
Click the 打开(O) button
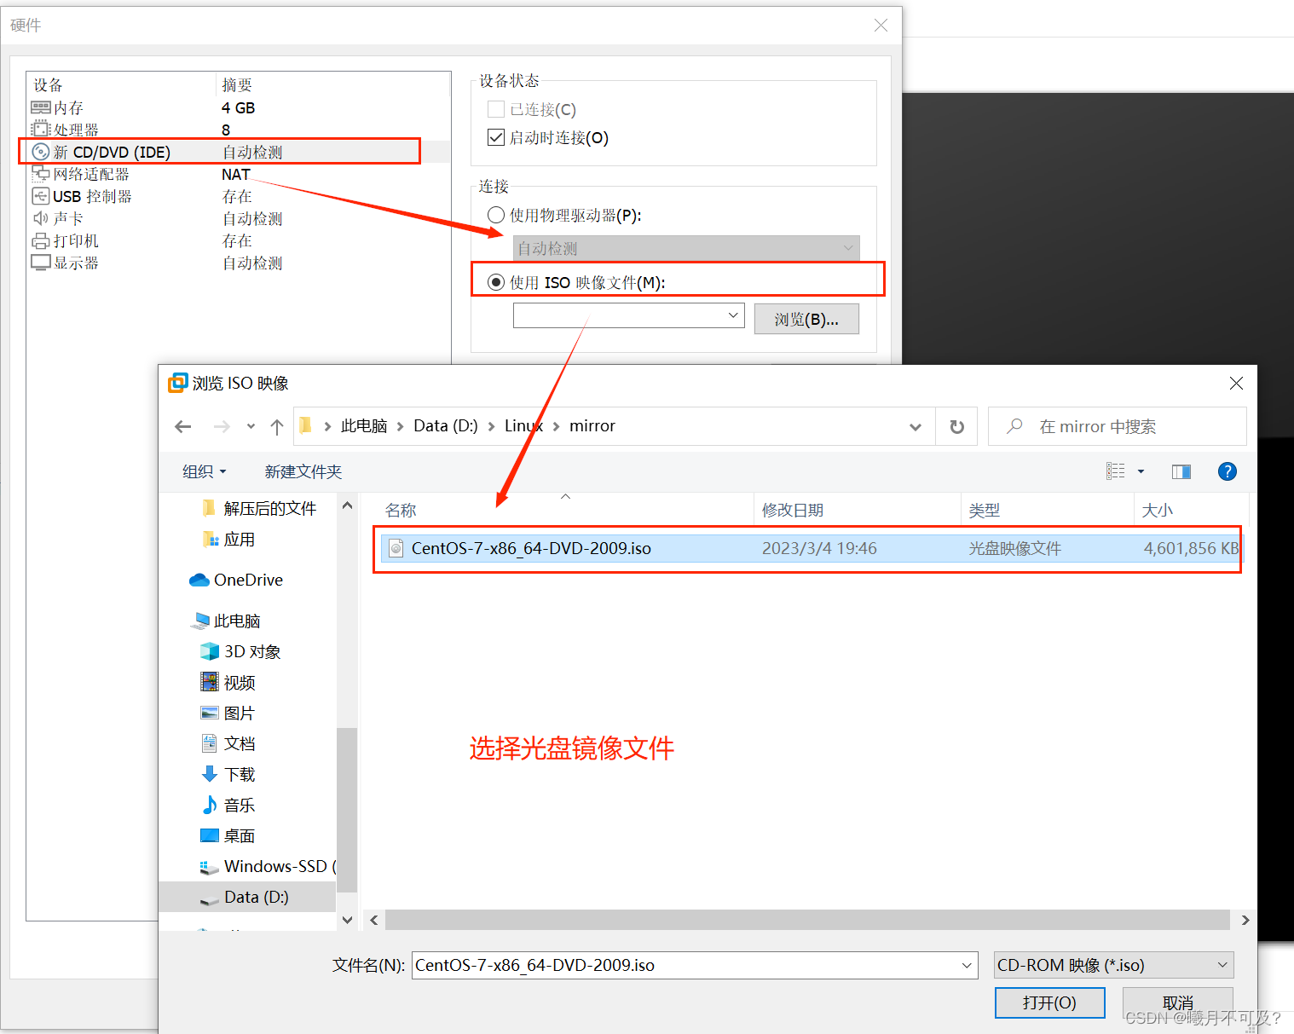1050,1002
